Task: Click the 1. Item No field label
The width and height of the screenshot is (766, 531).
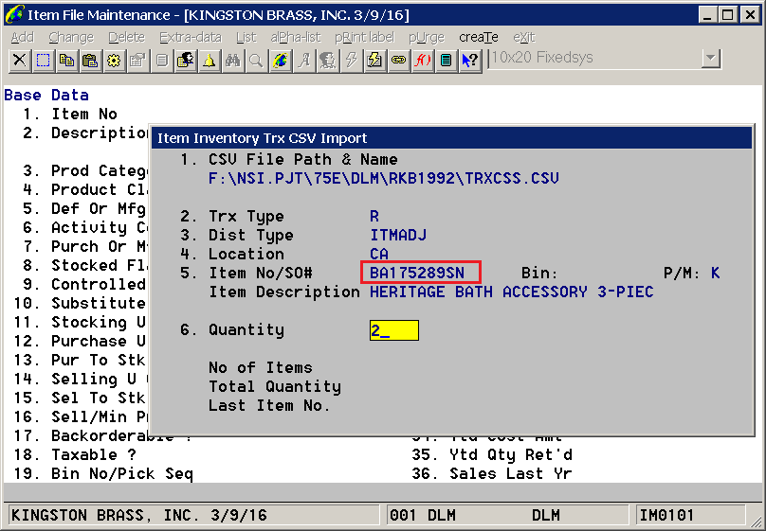Action: [70, 115]
